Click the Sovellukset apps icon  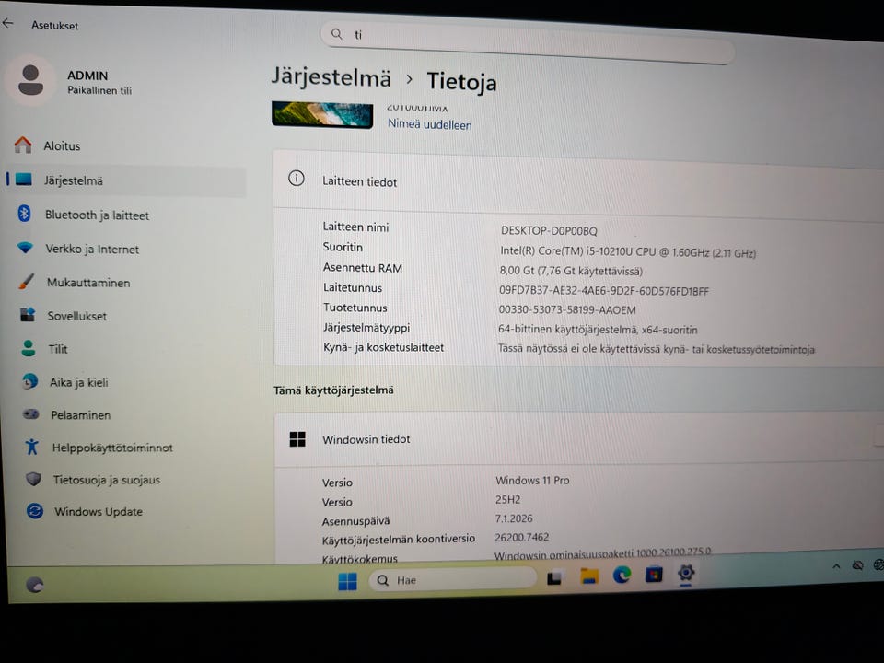28,314
